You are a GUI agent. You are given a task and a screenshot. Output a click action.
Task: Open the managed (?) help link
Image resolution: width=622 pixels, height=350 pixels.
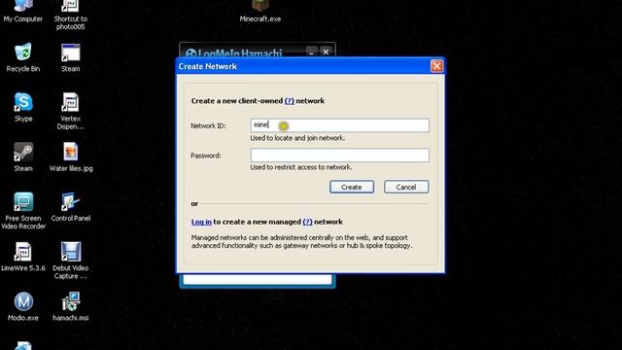click(307, 222)
